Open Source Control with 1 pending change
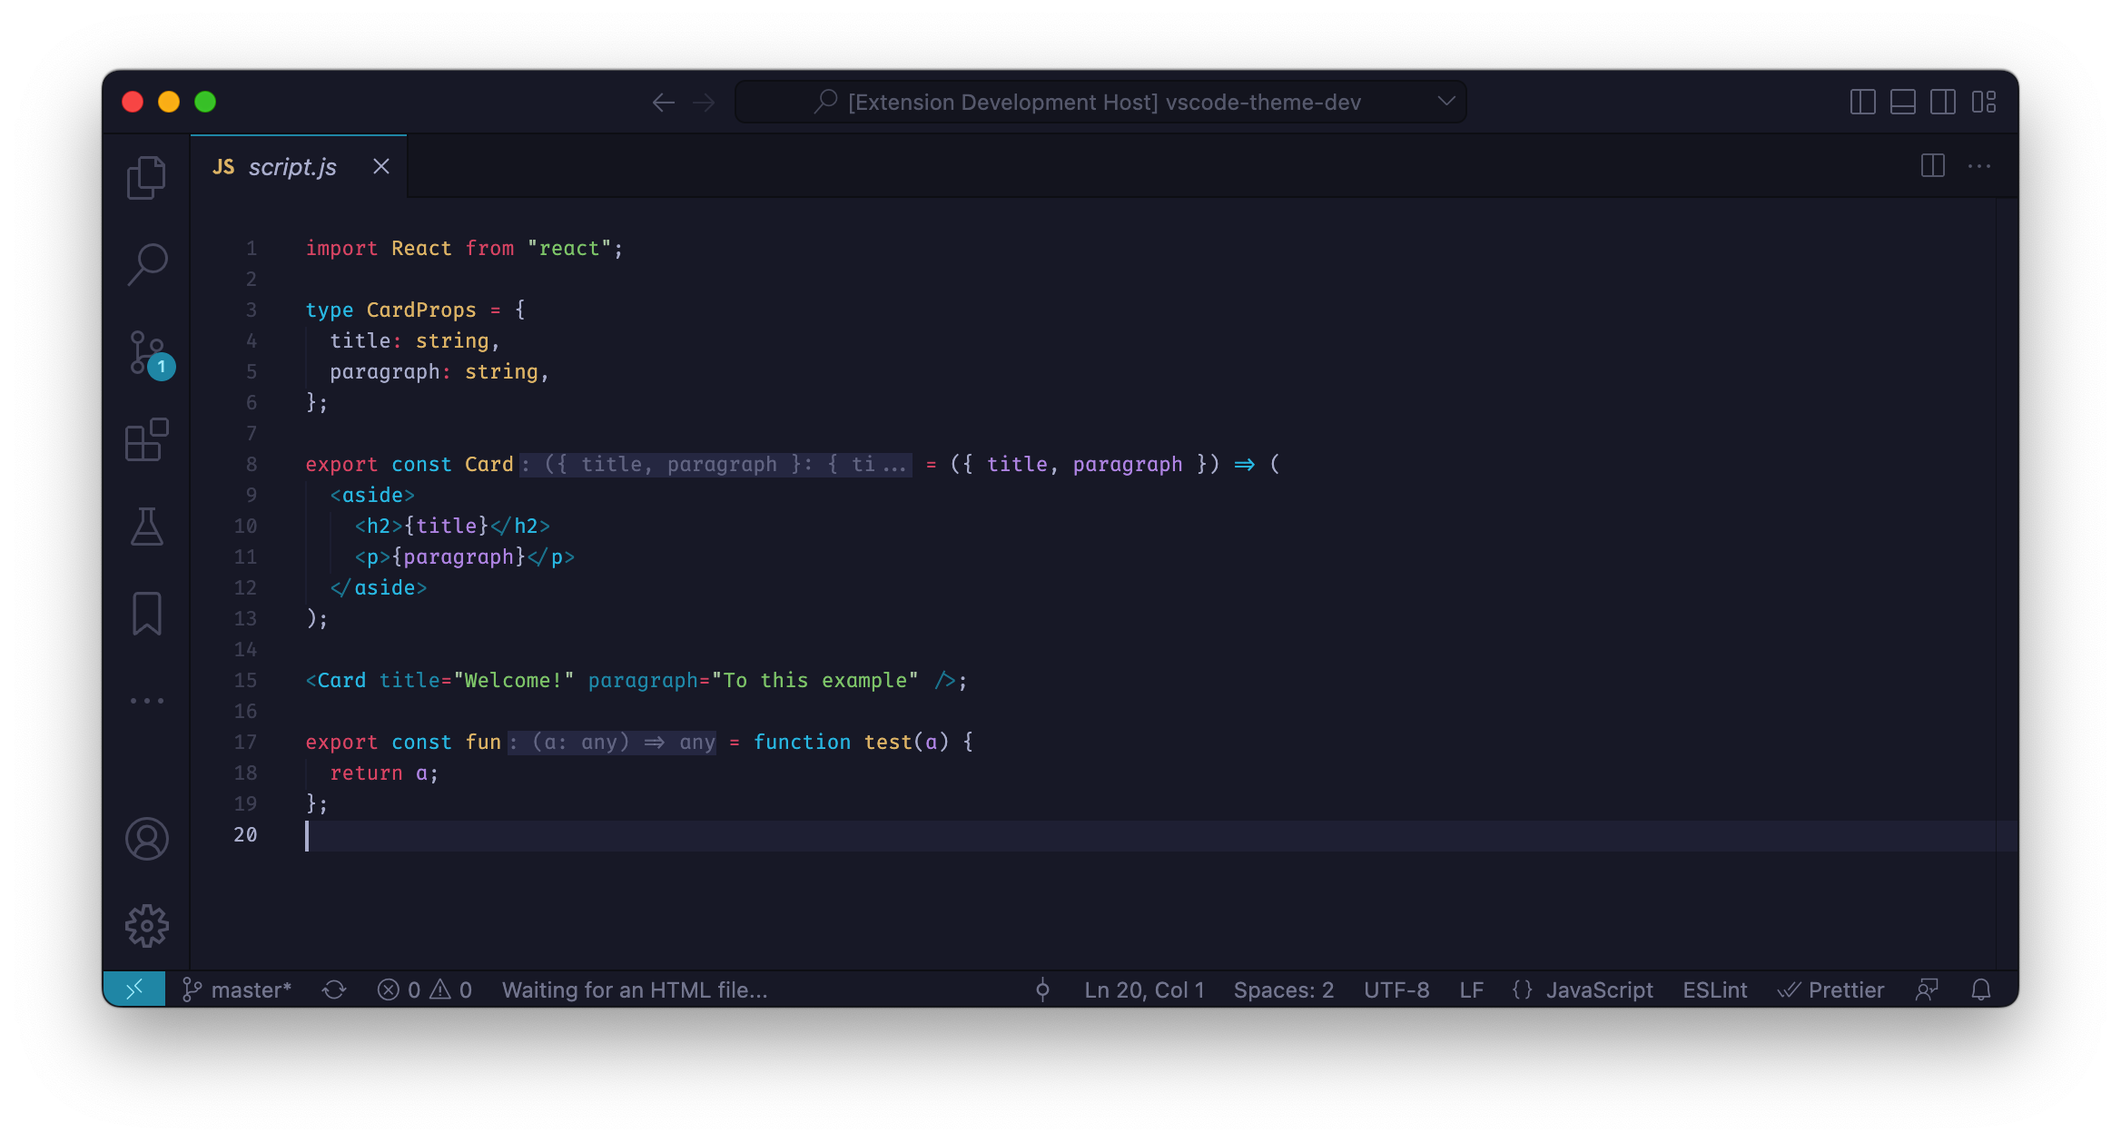This screenshot has height=1142, width=2121. (x=148, y=353)
